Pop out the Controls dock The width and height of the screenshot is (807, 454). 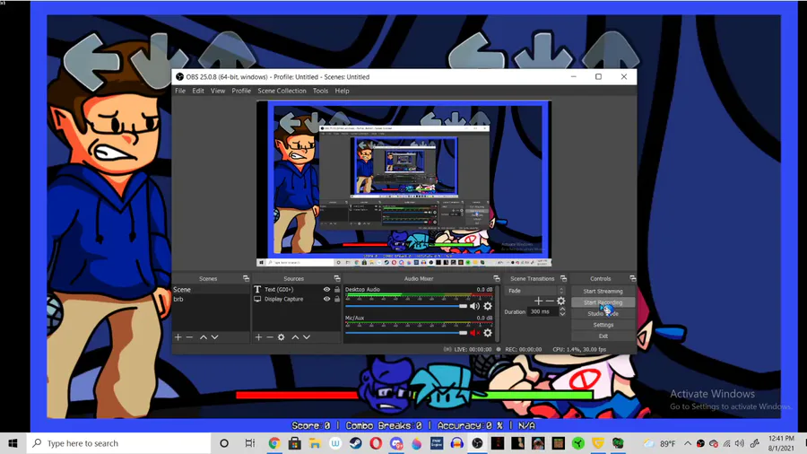pyautogui.click(x=632, y=278)
